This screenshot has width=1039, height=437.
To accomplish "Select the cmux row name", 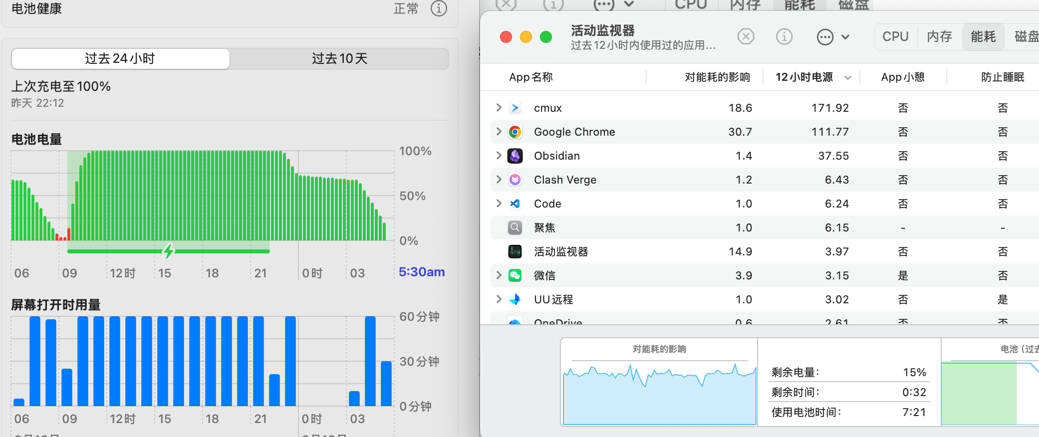I will (x=547, y=108).
